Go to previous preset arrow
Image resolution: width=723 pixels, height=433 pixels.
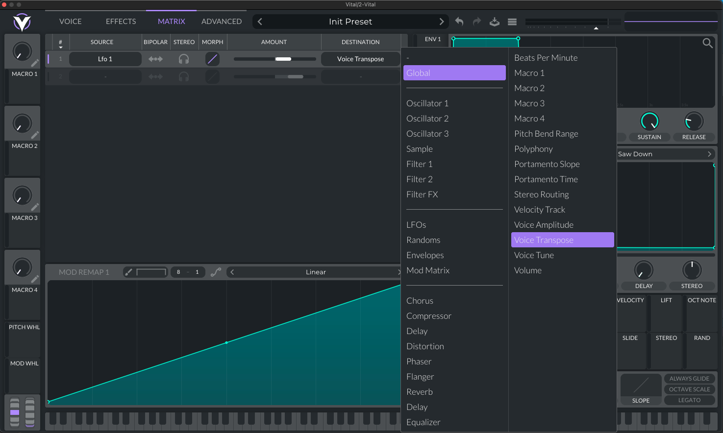point(260,22)
